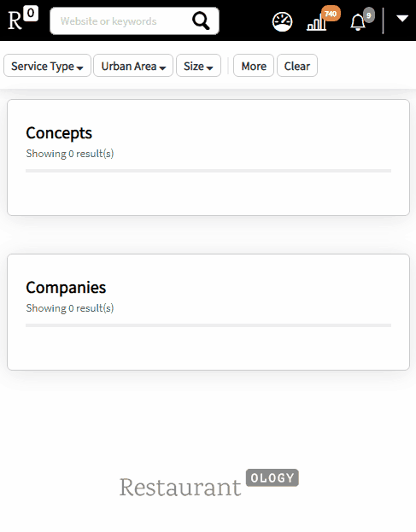
Task: Click the Companies section heading
Action: tap(66, 288)
